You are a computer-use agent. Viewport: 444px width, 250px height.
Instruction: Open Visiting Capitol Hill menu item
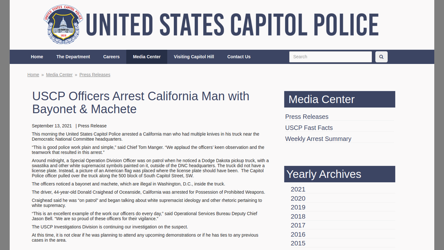coord(194,57)
